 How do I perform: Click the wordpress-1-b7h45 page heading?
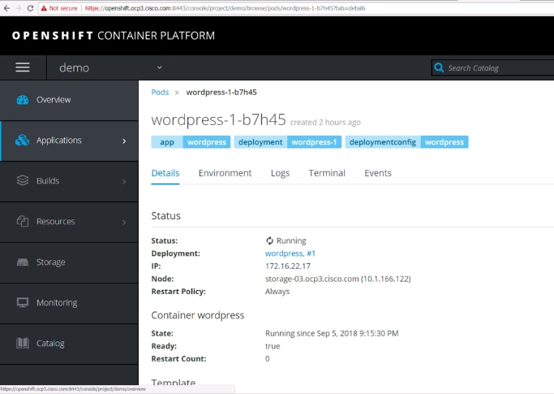click(x=218, y=119)
